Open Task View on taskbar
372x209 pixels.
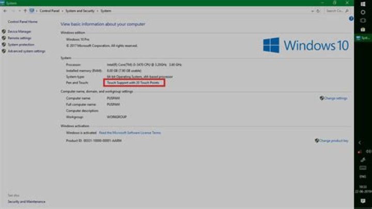point(363,21)
